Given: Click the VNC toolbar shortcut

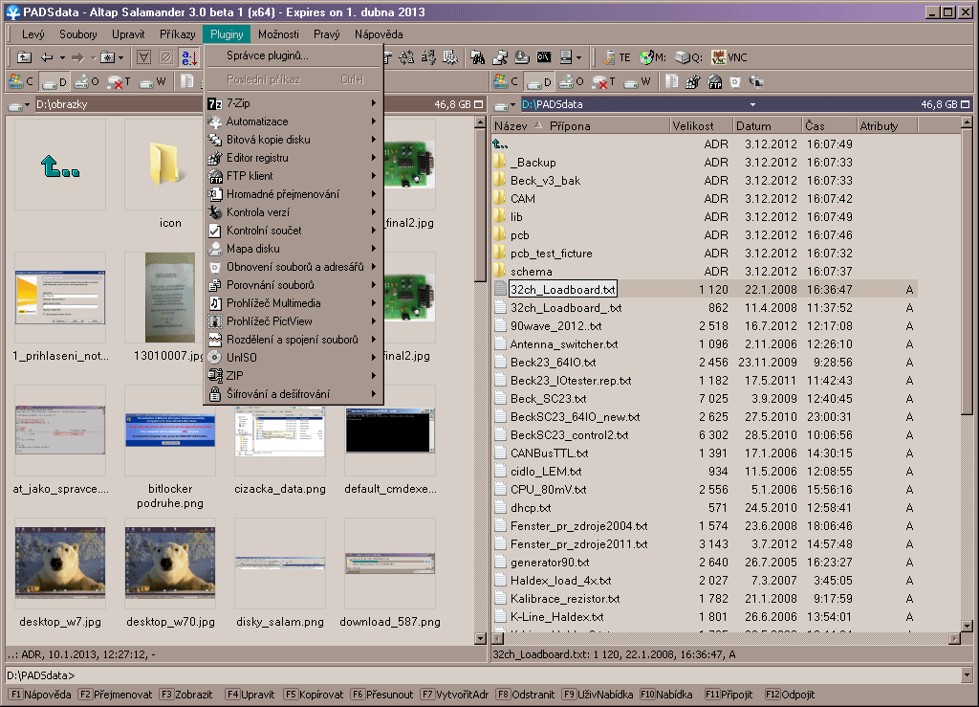Looking at the screenshot, I should 729,57.
